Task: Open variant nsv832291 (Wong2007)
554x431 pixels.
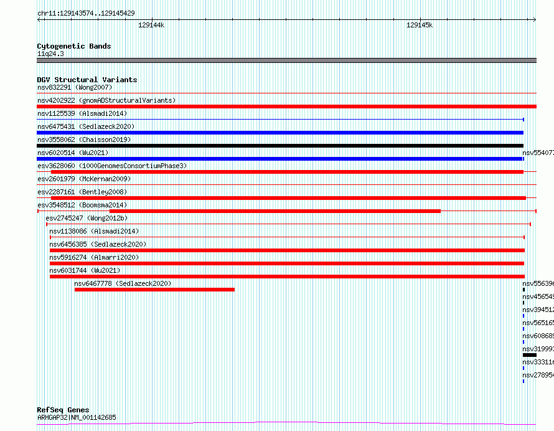Action: click(75, 87)
